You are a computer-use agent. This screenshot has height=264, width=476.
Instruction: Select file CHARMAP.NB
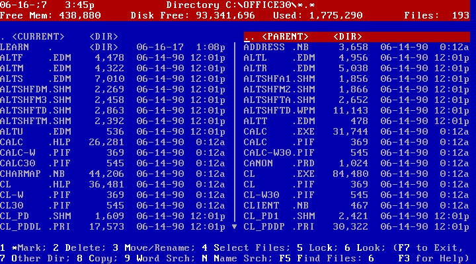[x=113, y=174]
